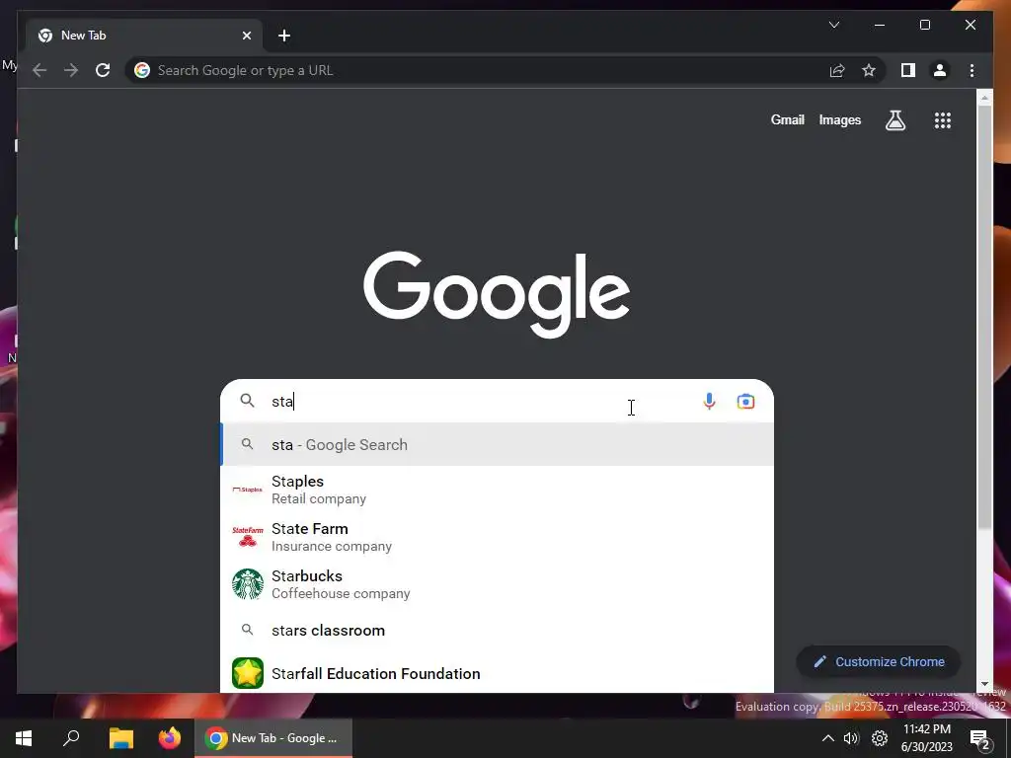The width and height of the screenshot is (1011, 758).
Task: Search by image with Lens camera icon
Action: click(745, 402)
